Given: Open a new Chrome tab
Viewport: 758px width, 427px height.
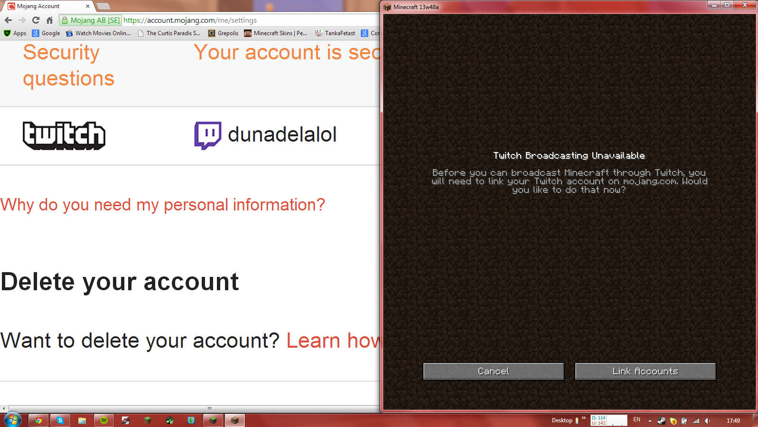Looking at the screenshot, I should (x=103, y=6).
